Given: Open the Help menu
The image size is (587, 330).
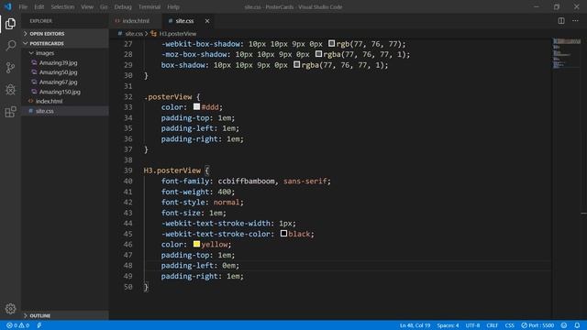Looking at the screenshot, I should point(173,6).
